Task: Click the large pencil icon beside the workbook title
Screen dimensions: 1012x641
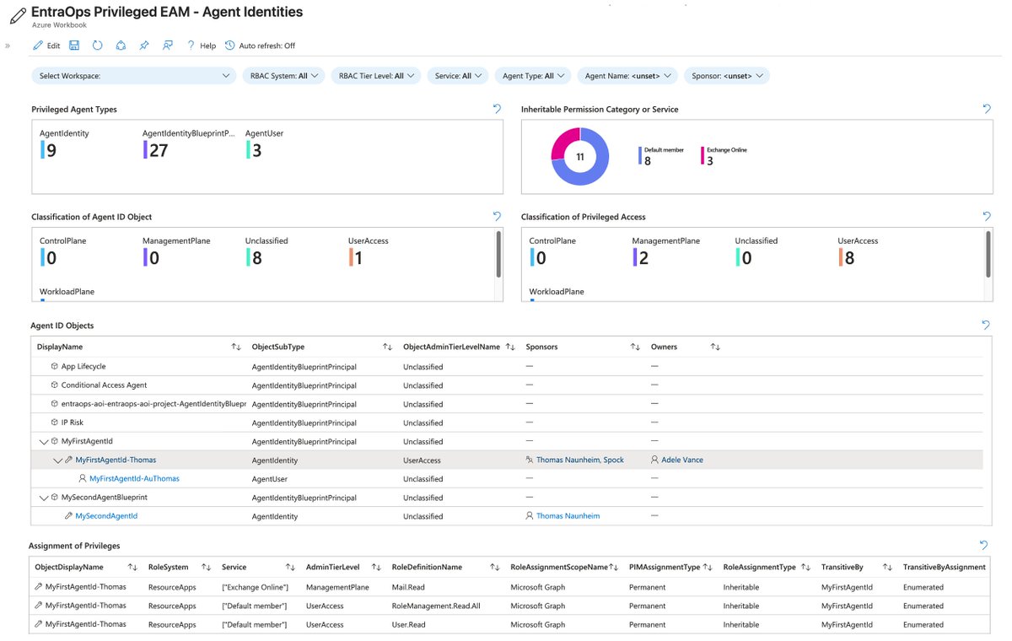Action: tap(16, 16)
